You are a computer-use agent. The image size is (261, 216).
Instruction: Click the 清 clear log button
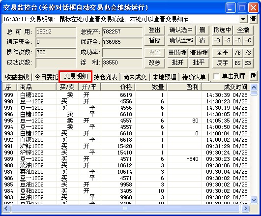click(253, 19)
